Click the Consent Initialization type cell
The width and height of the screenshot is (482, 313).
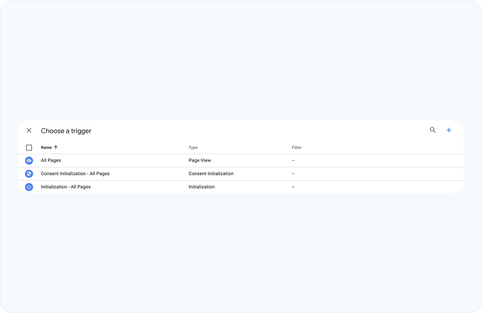tap(211, 173)
